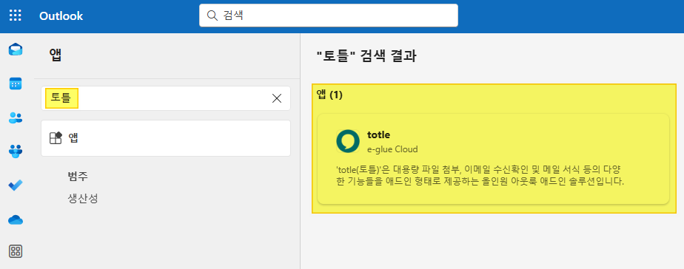Screen dimensions: 684x269
Task: Click the totle app logo
Action: click(x=348, y=141)
